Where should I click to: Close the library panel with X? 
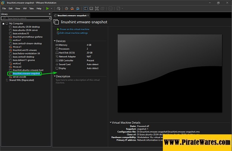tap(50, 14)
